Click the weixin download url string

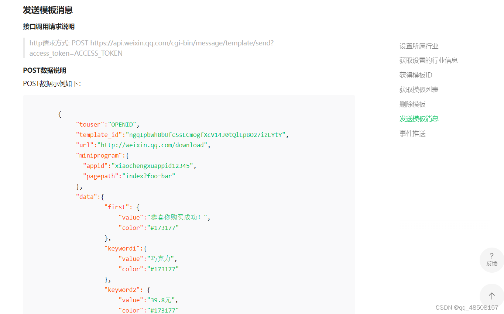pyautogui.click(x=152, y=145)
